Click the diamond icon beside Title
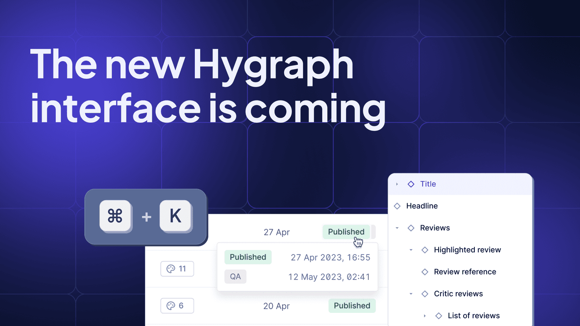580x326 pixels. pyautogui.click(x=411, y=184)
